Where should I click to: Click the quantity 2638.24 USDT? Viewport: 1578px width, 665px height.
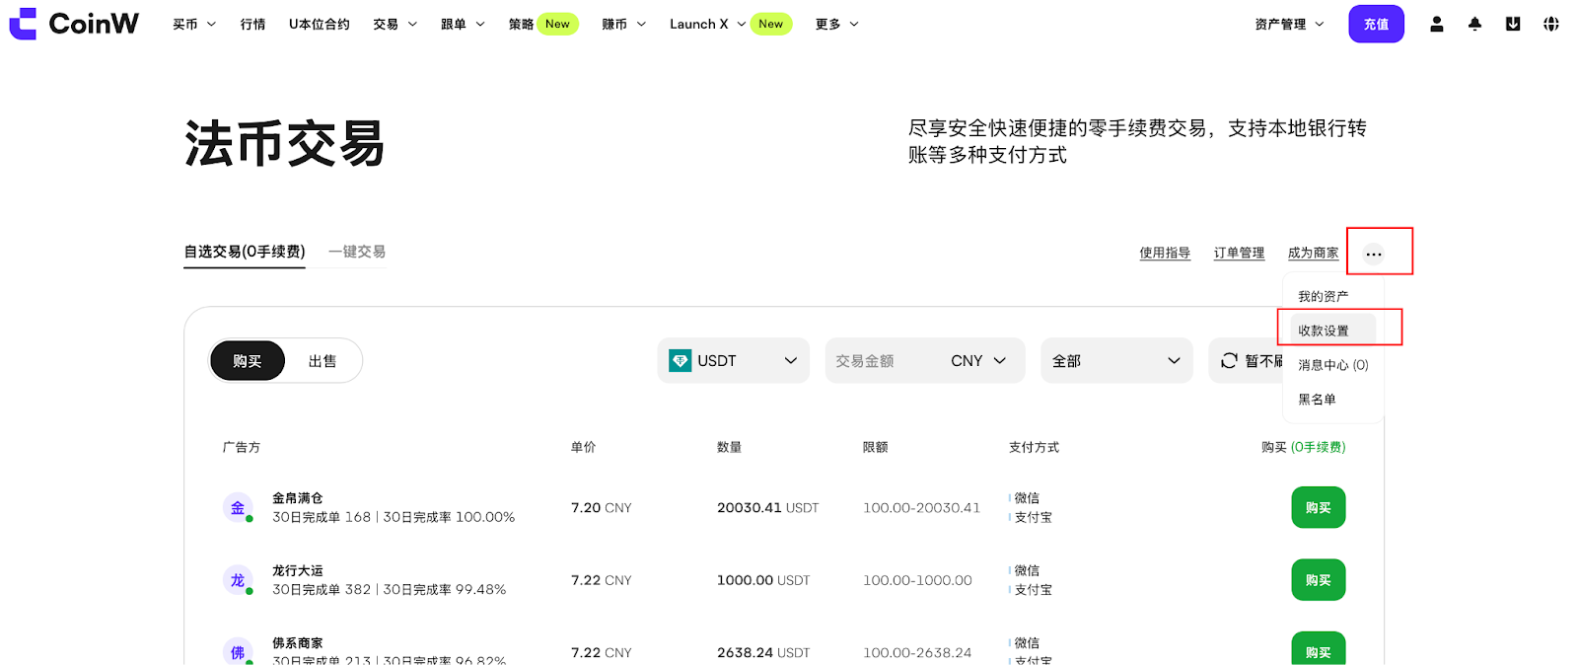[763, 653]
